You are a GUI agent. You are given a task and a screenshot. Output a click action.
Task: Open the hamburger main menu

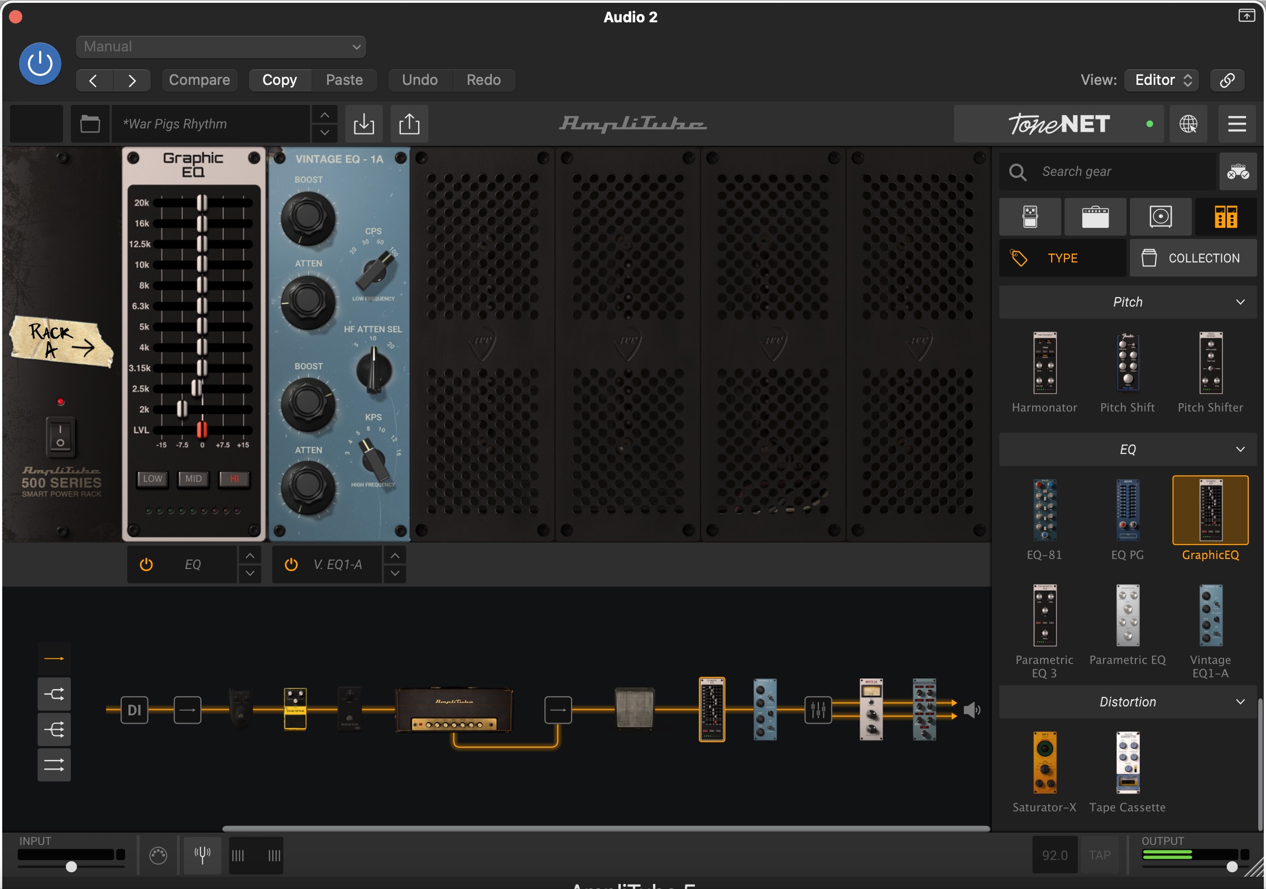tap(1237, 124)
